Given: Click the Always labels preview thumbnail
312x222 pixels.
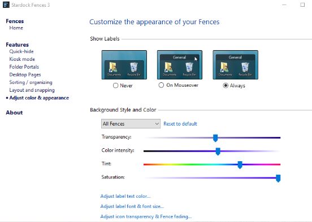Looking at the screenshot, I should click(x=235, y=65).
